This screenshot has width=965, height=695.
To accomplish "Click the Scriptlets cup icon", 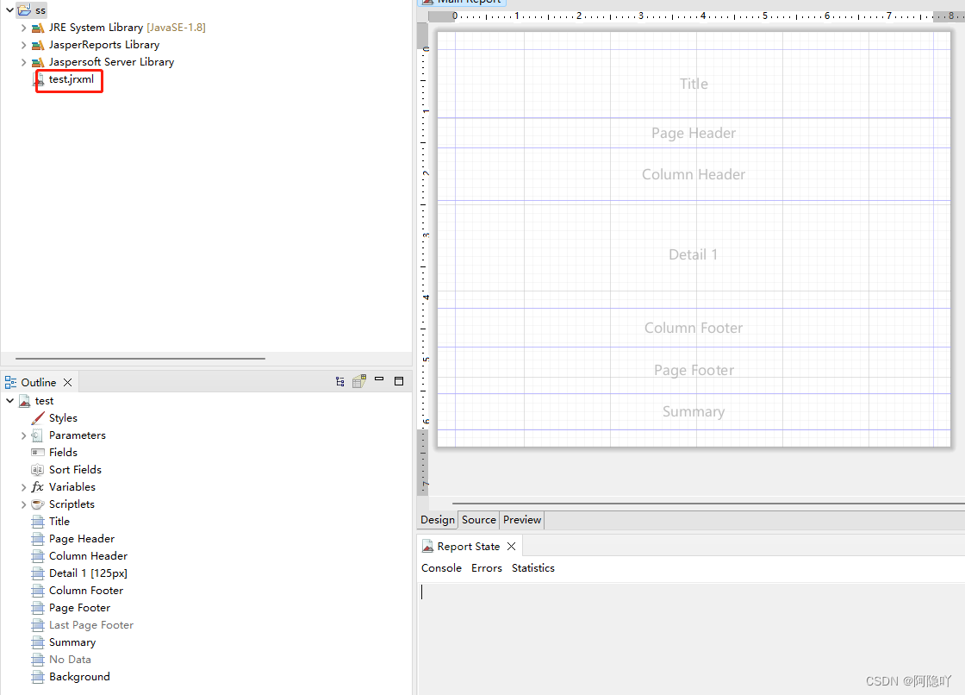I will 38,504.
